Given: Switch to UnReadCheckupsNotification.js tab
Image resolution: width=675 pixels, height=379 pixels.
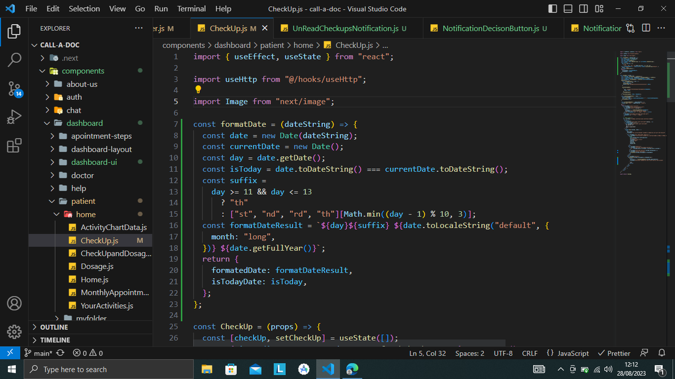Looking at the screenshot, I should tap(349, 28).
